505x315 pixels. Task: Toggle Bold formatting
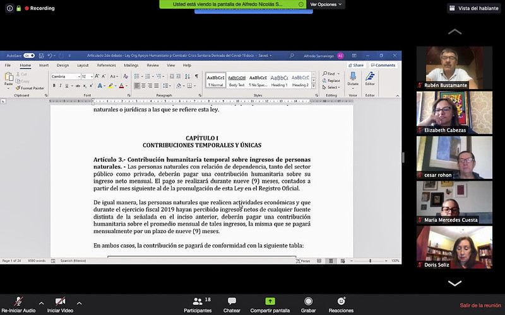54,86
